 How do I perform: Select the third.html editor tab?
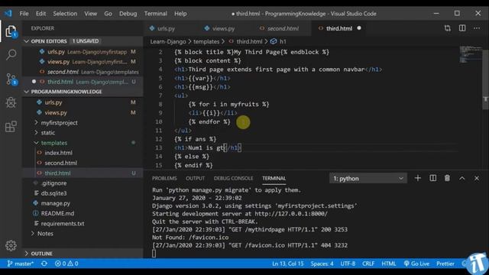pos(339,28)
